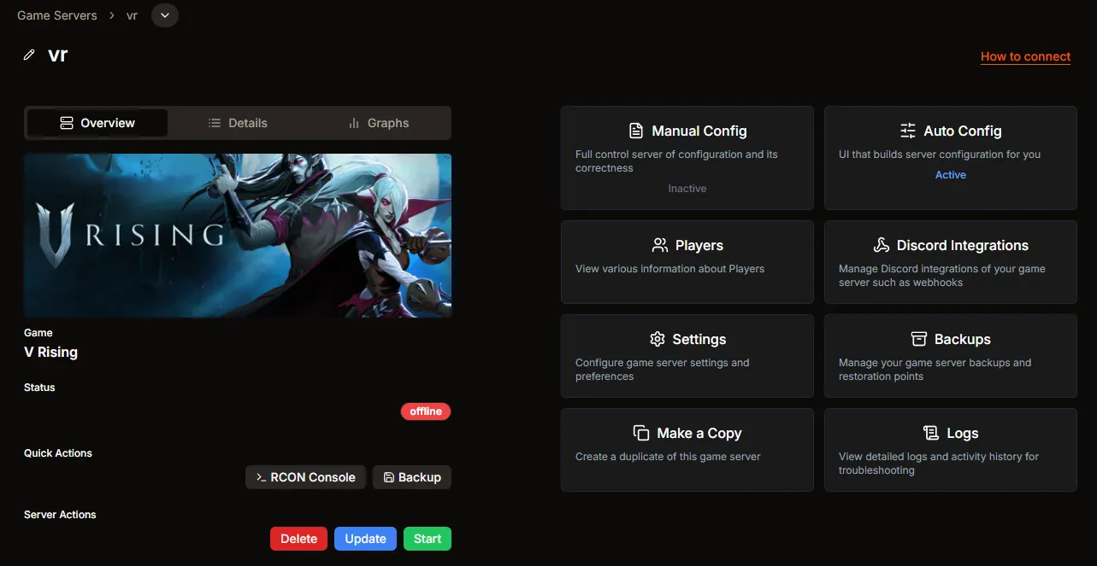Click the Settings gear icon
The height and width of the screenshot is (566, 1097).
point(657,338)
